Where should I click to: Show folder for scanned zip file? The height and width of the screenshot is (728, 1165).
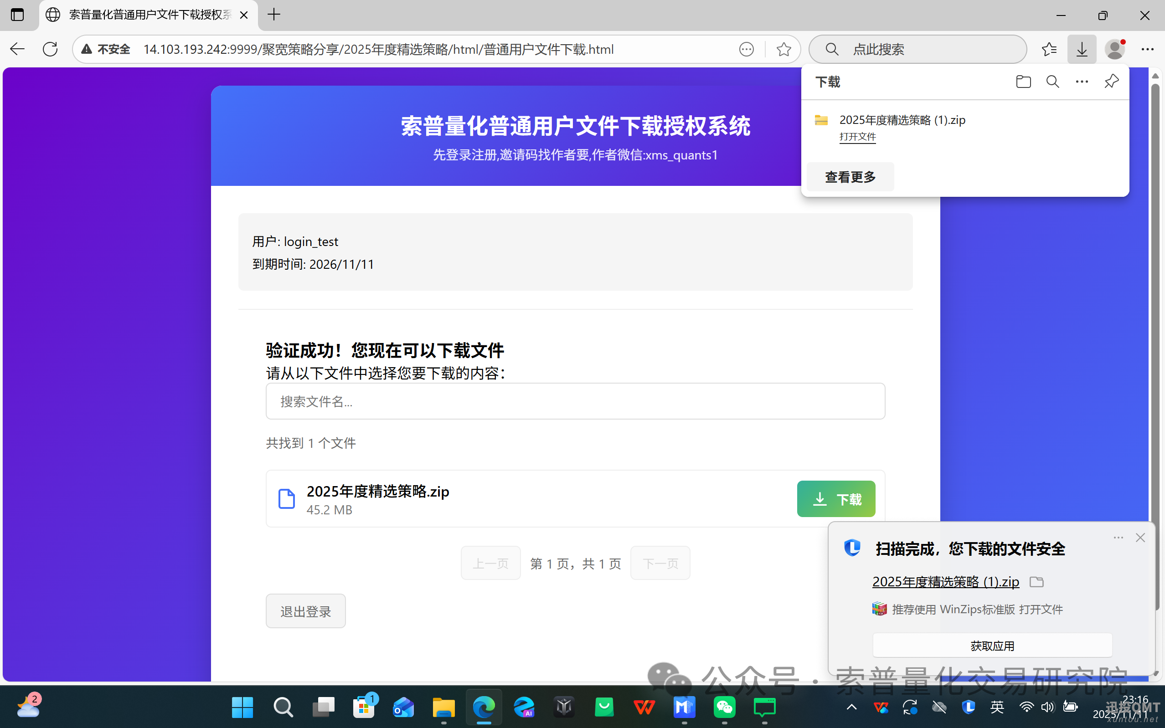click(x=1036, y=582)
